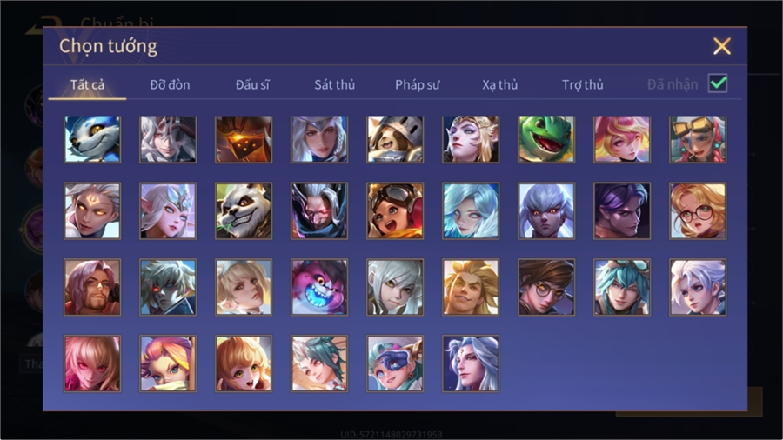
Task: Show the Pháp sư heroes tab
Action: (x=417, y=85)
